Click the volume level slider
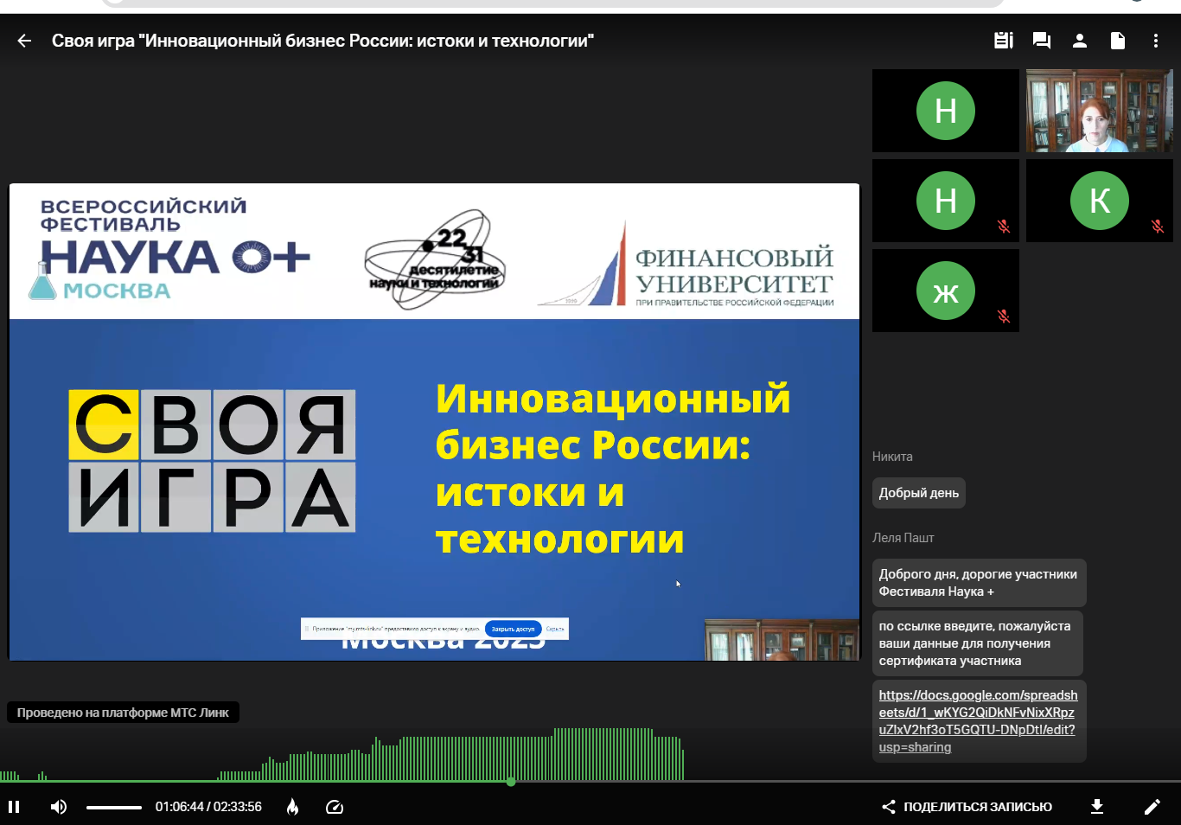The image size is (1181, 825). [113, 808]
